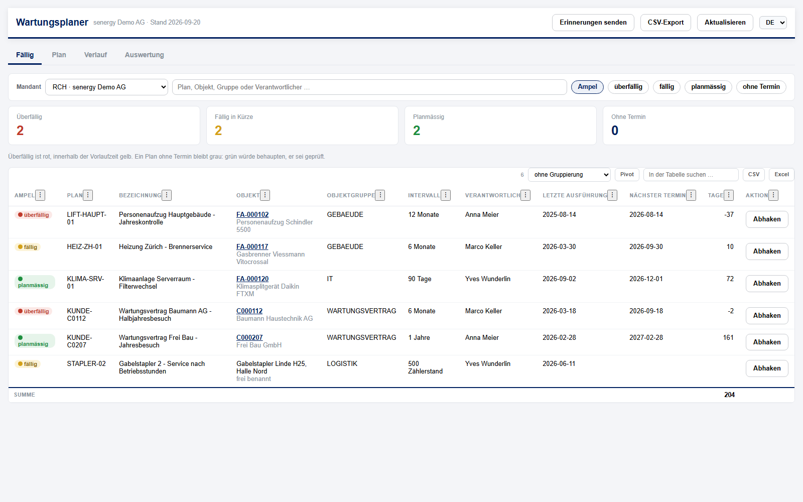The width and height of the screenshot is (803, 502).
Task: Open the Nächster Termin column menu icon
Action: [x=691, y=195]
